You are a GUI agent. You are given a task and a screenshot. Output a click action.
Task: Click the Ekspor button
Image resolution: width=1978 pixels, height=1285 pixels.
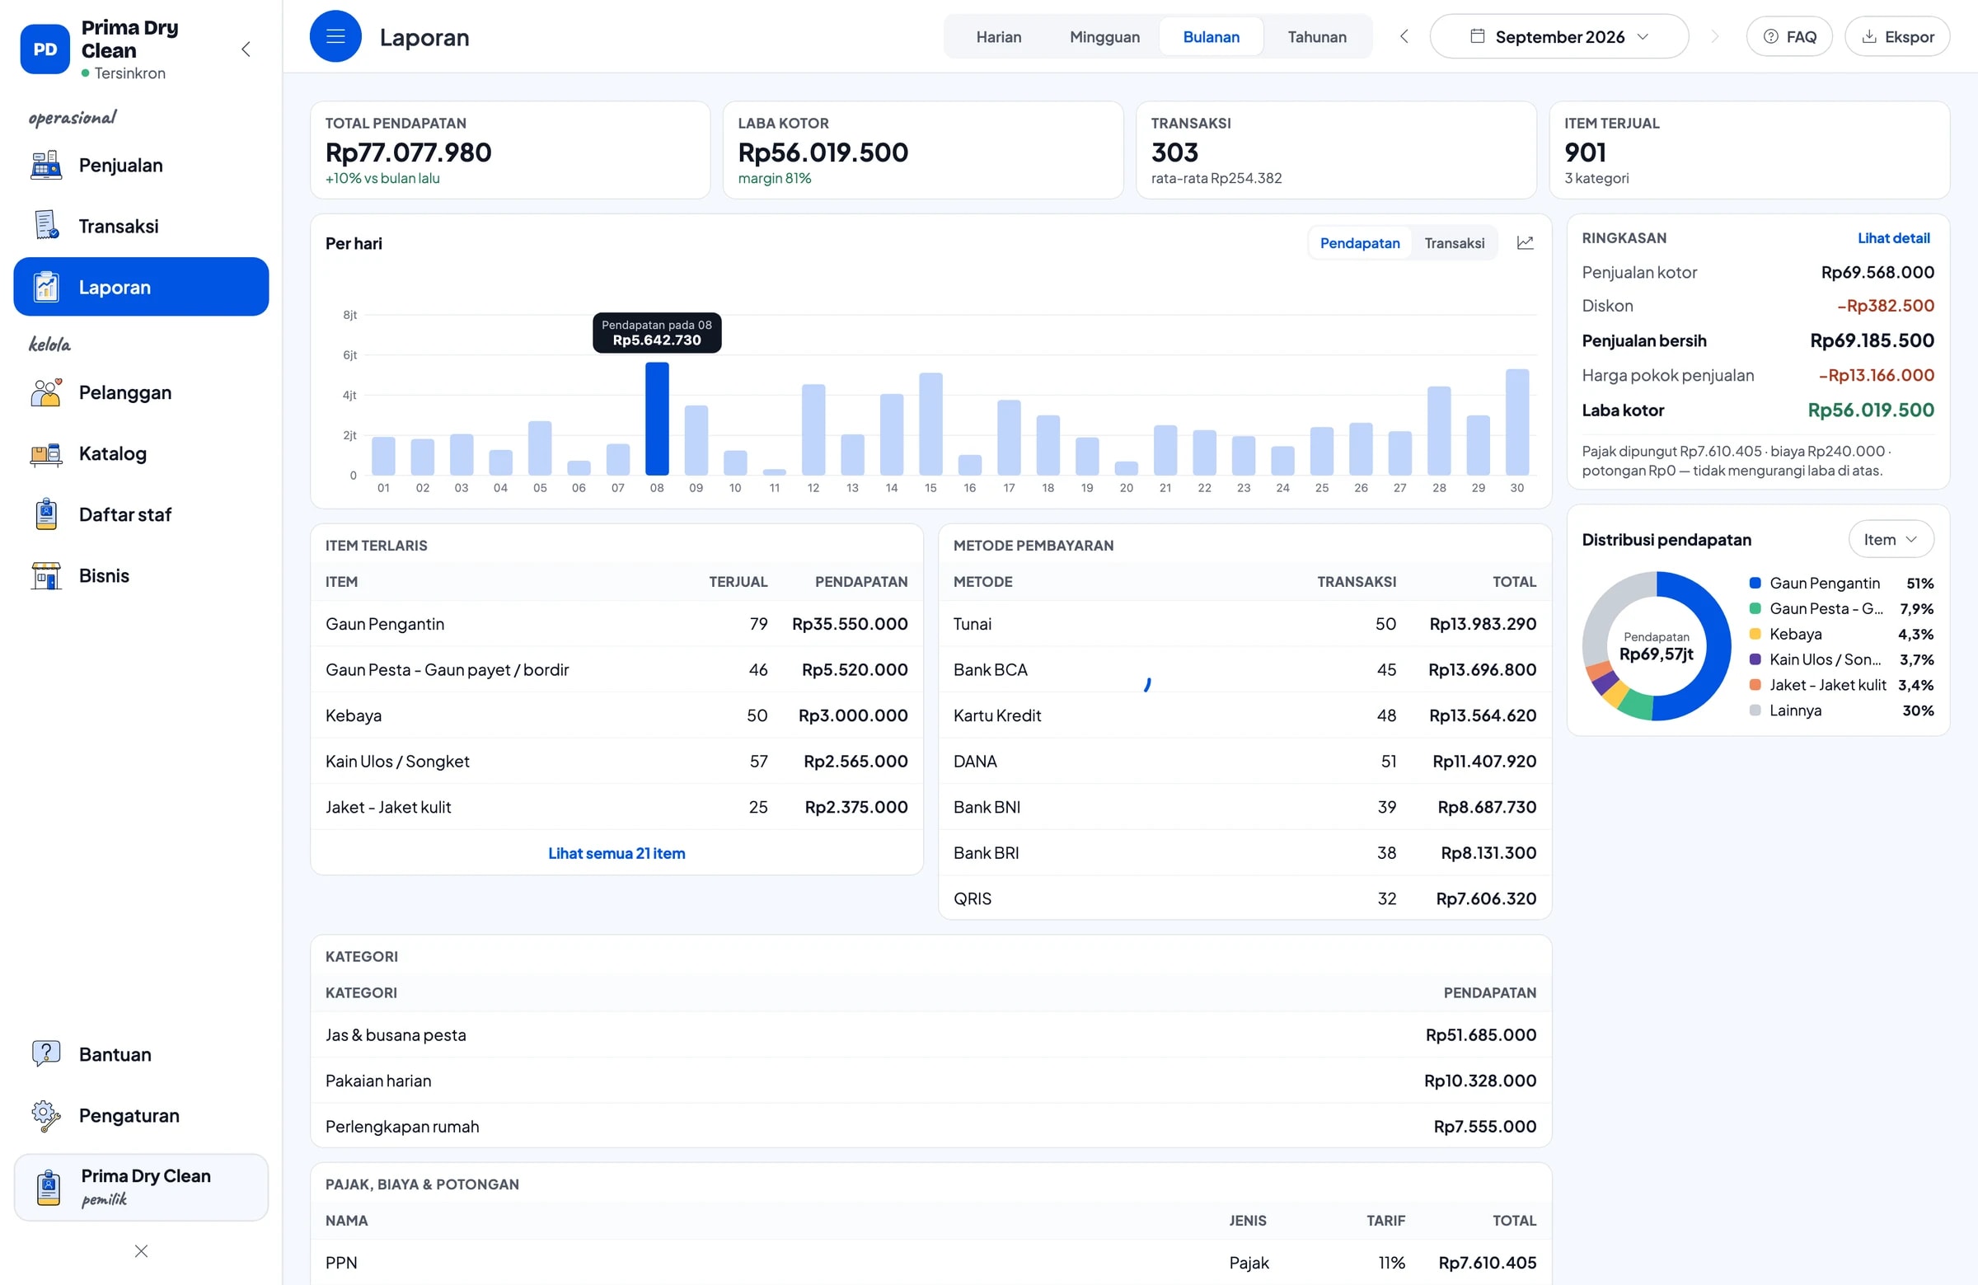[1897, 36]
